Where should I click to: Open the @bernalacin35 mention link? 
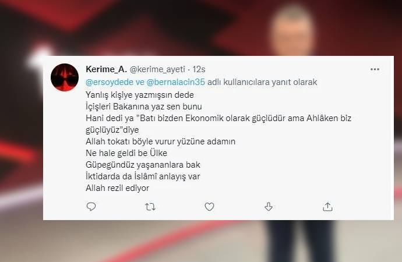pyautogui.click(x=175, y=82)
